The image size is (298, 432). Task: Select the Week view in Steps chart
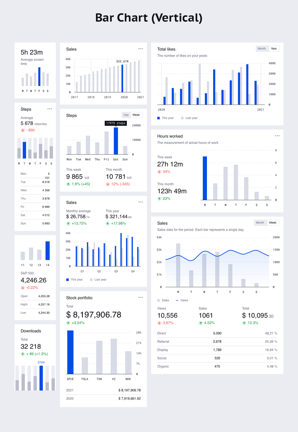click(136, 115)
